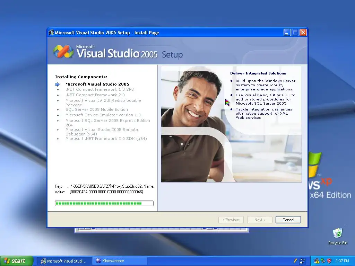This screenshot has height=266, width=355.
Task: Click the registry Value GUID text
Action: click(106, 192)
